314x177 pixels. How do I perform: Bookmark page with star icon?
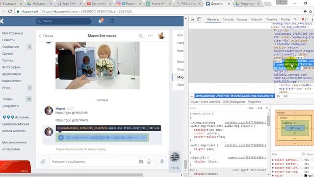pos(311,11)
